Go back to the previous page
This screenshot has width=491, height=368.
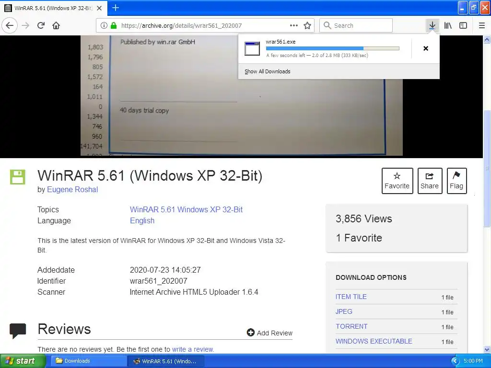10,25
